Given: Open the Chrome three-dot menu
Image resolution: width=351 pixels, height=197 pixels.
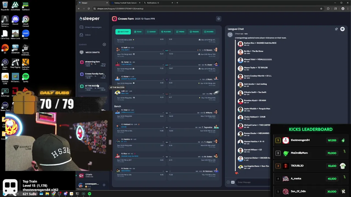Looking at the screenshot, I should [348, 8].
